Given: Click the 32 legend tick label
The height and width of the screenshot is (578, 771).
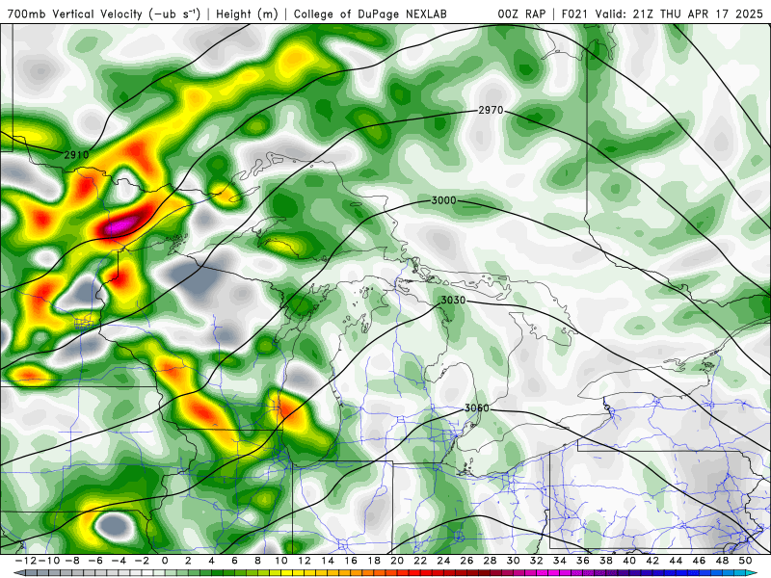Looking at the screenshot, I should tap(537, 561).
